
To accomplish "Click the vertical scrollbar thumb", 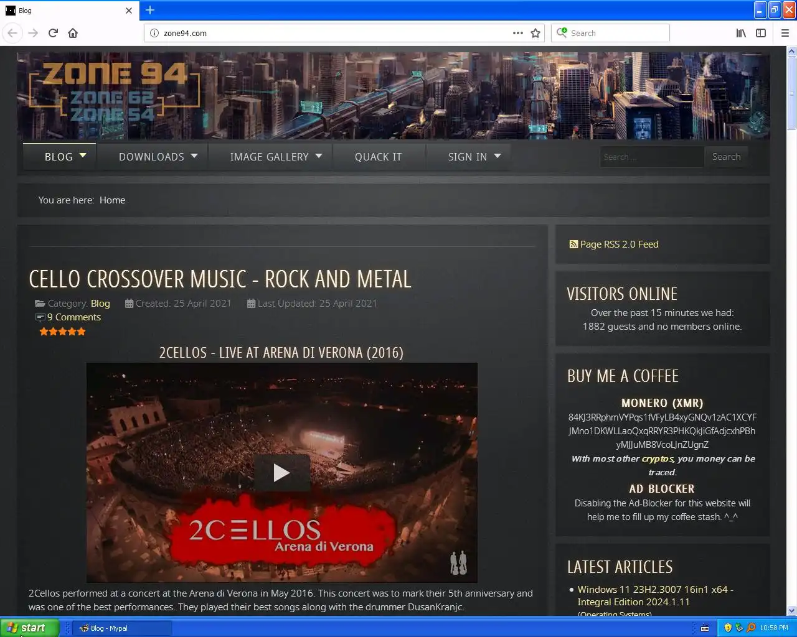I will pyautogui.click(x=791, y=93).
